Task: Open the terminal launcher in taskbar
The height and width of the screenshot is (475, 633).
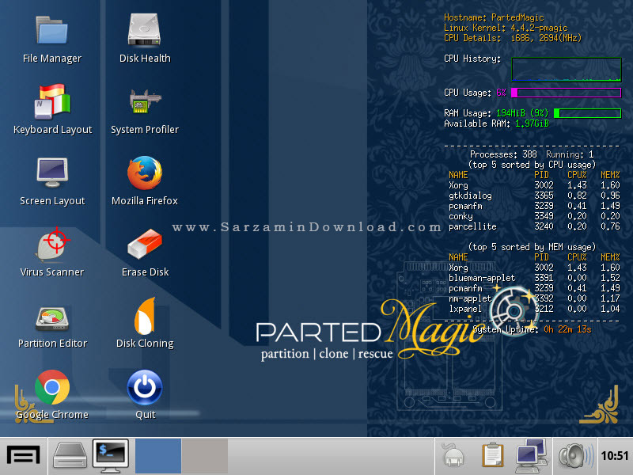Action: click(x=111, y=456)
